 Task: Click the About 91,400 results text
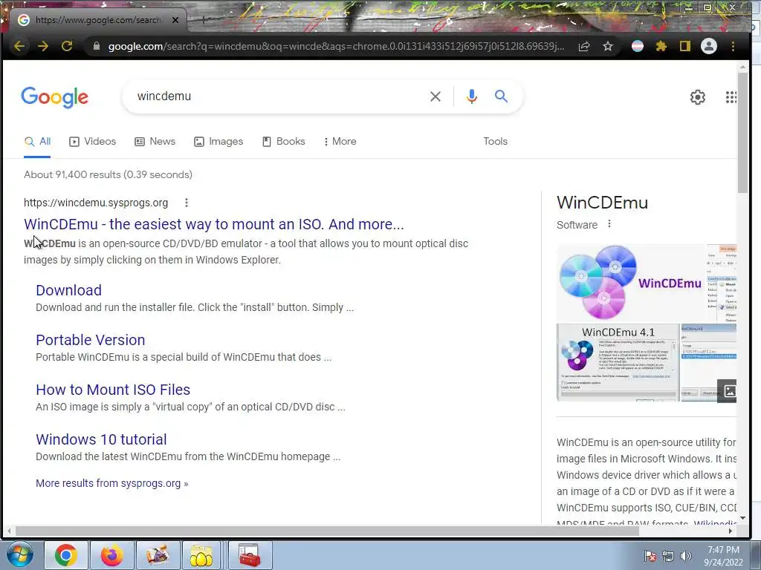[108, 174]
